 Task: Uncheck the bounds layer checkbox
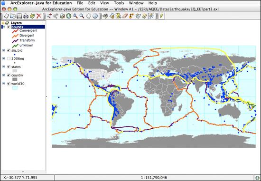pyautogui.click(x=9, y=27)
